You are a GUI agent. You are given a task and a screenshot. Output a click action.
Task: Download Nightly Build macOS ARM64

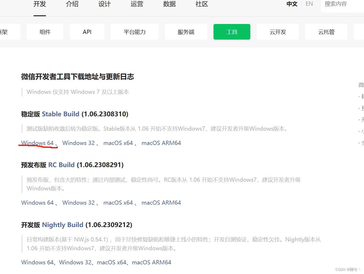(152, 263)
